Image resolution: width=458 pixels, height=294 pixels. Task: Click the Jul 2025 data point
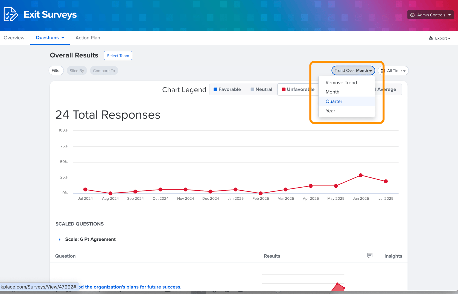386,181
